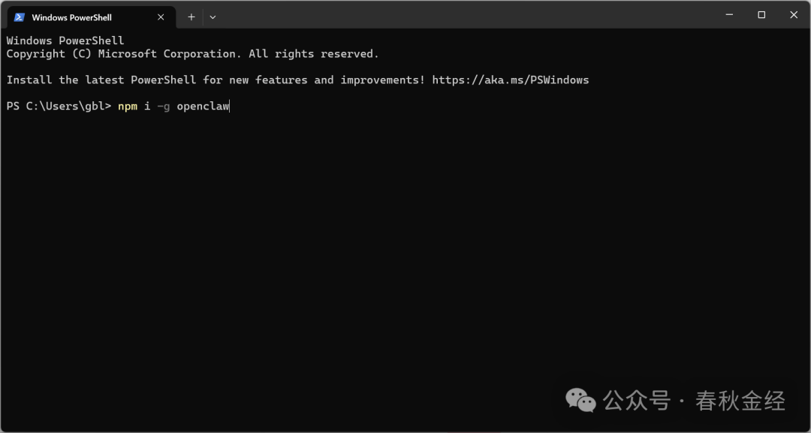811x433 pixels.
Task: Close the terminal window
Action: [x=794, y=15]
